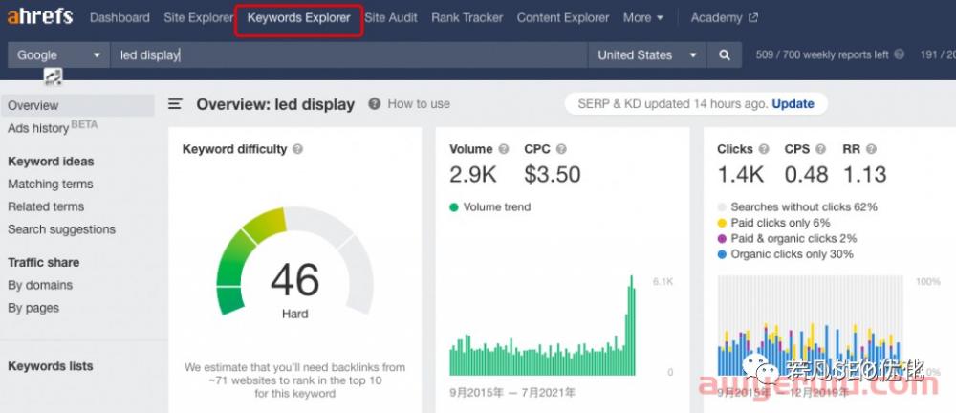Image resolution: width=956 pixels, height=413 pixels.
Task: Open the Academy external link
Action: click(x=725, y=18)
